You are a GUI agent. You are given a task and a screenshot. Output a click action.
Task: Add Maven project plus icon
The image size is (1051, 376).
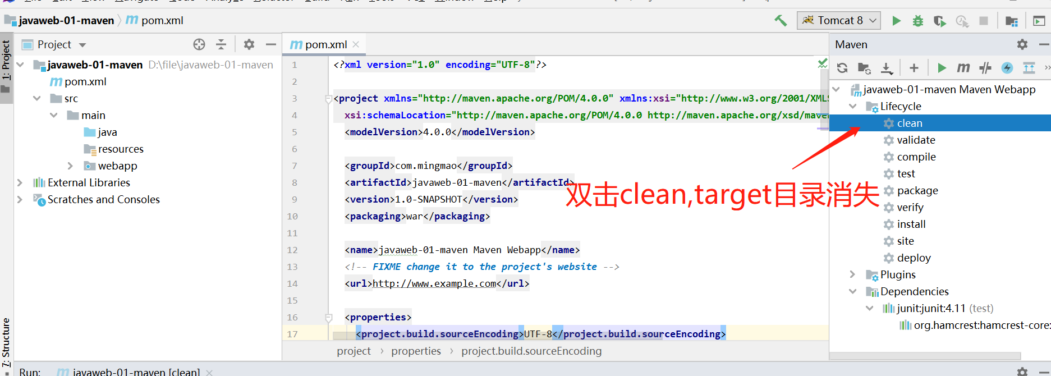[x=914, y=68]
